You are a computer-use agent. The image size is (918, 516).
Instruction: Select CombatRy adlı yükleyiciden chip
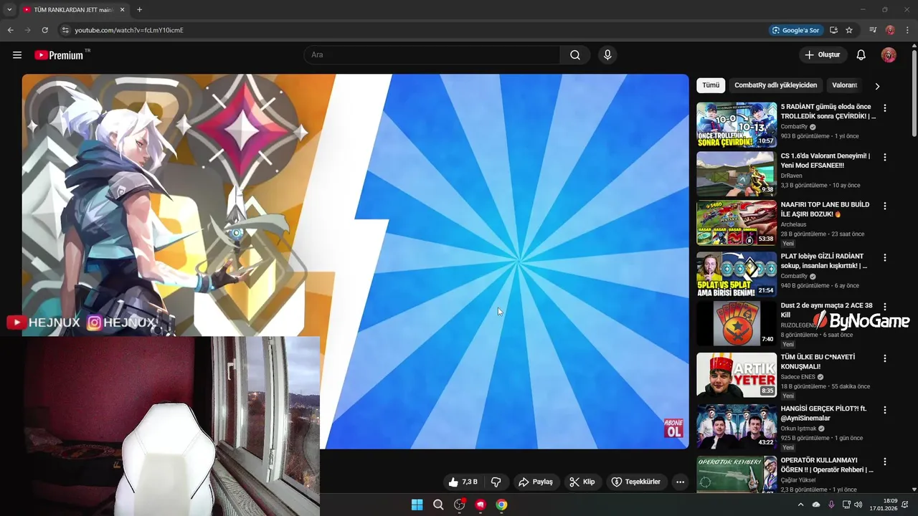coord(775,85)
